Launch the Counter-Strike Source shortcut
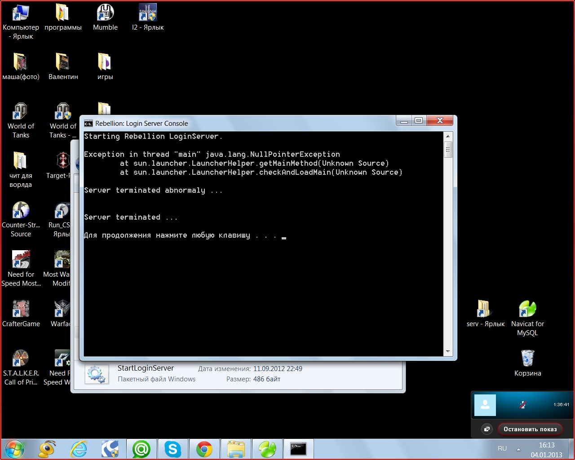 tap(21, 219)
